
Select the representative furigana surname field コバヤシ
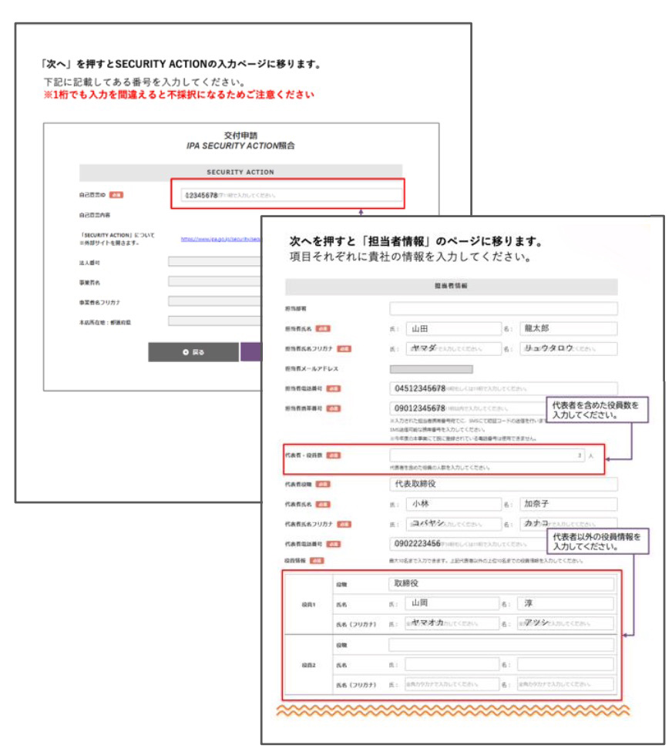pyautogui.click(x=453, y=524)
